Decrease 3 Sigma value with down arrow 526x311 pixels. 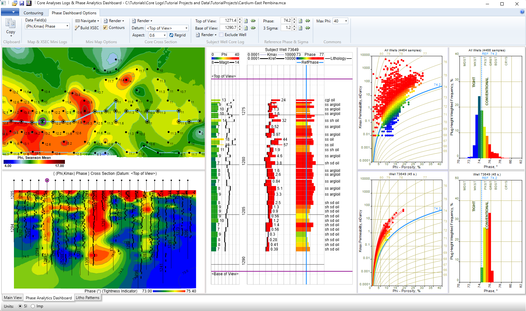click(x=294, y=29)
